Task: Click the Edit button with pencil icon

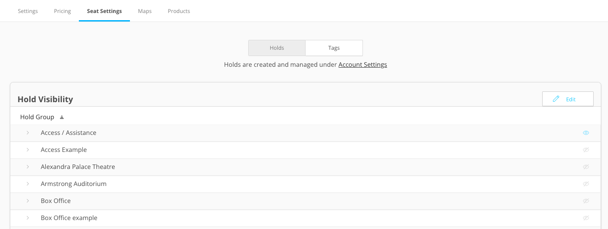Action: pos(568,99)
